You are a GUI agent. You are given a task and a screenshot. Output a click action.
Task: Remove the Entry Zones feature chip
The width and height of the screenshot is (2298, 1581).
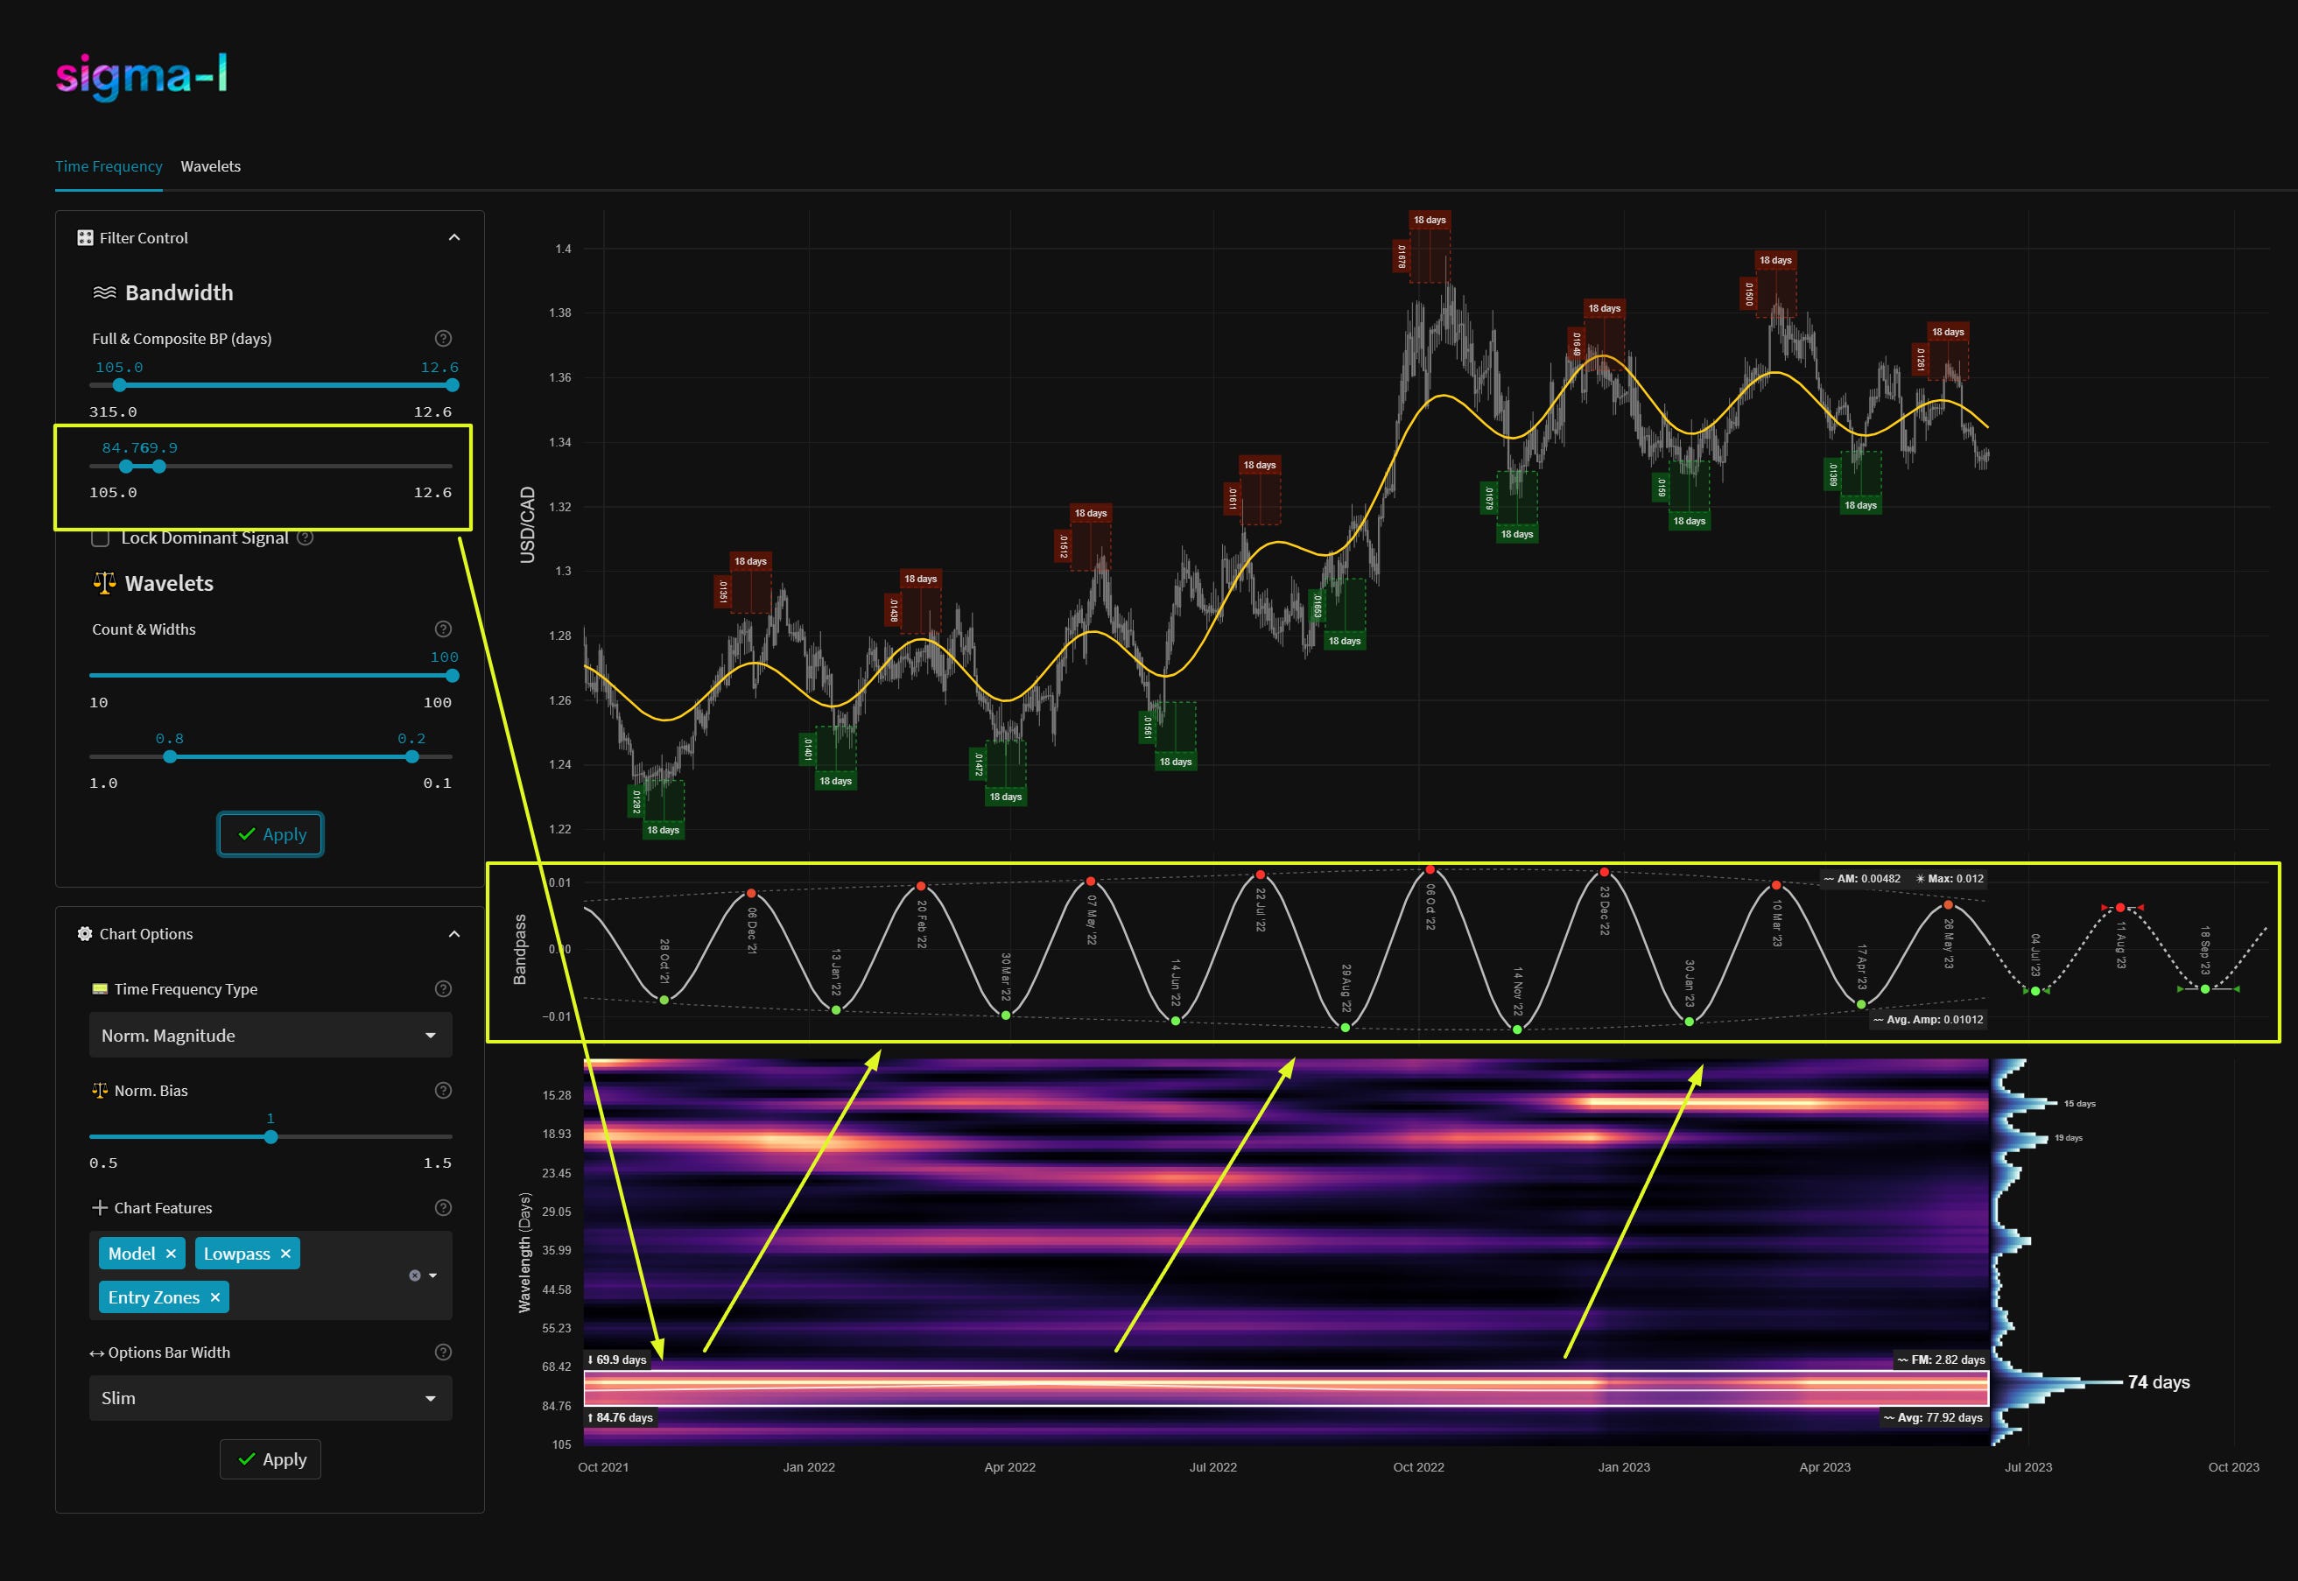point(214,1296)
